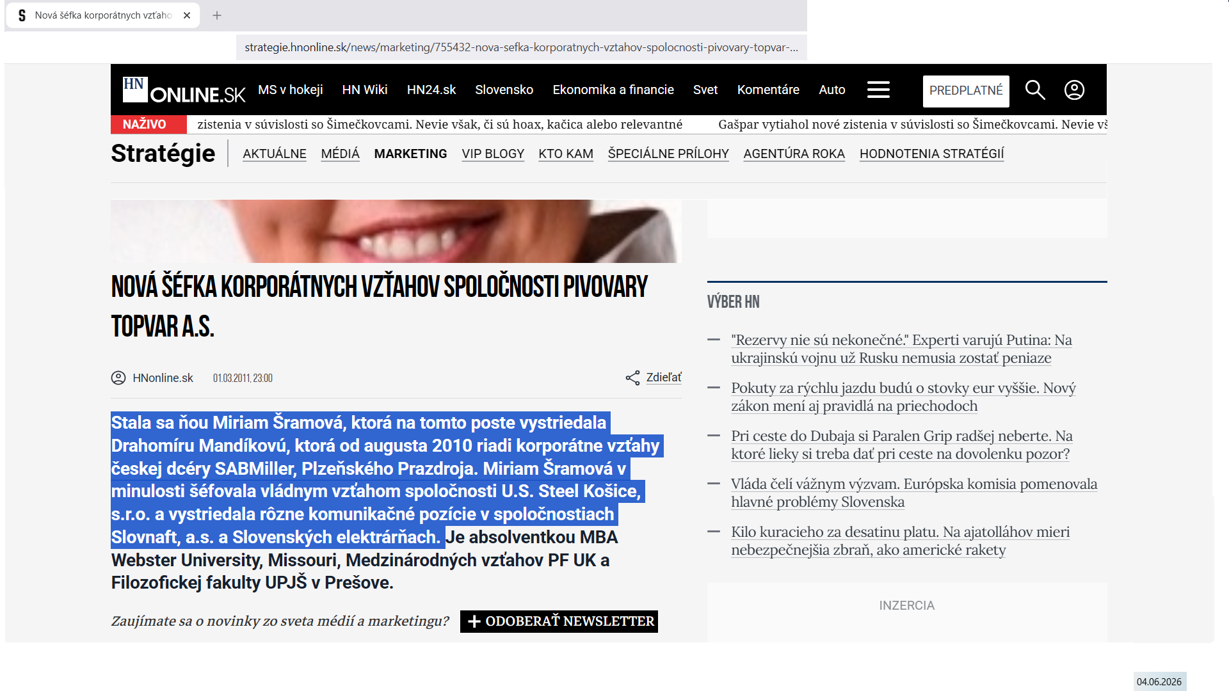
Task: Click the INZERCIA label
Action: click(x=907, y=605)
